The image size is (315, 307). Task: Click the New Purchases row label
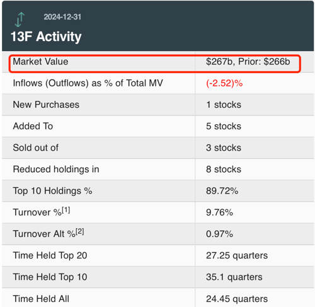coord(46,105)
